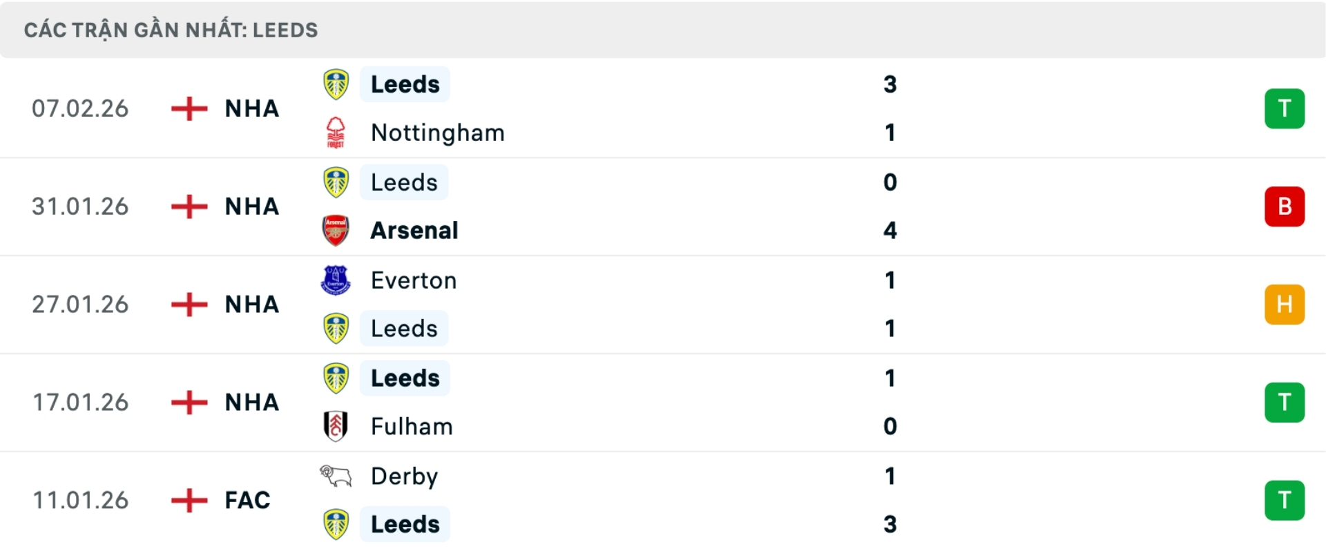Click the England flag beside the FAC match
The width and height of the screenshot is (1326, 547).
coord(188,500)
